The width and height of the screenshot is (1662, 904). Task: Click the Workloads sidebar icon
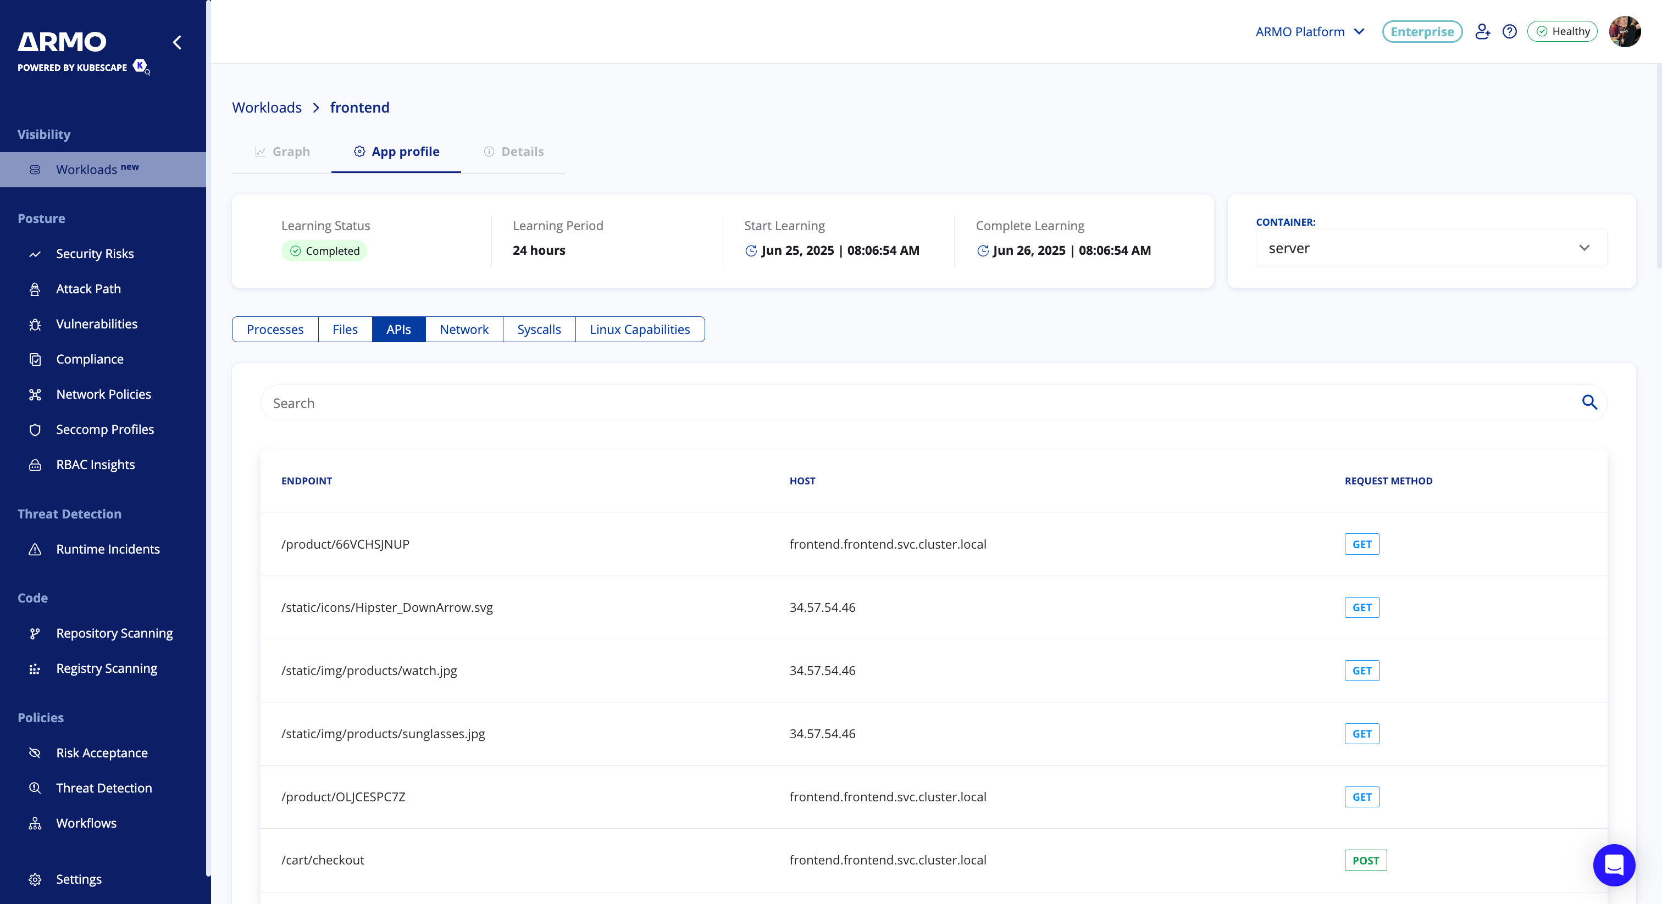pyautogui.click(x=35, y=170)
